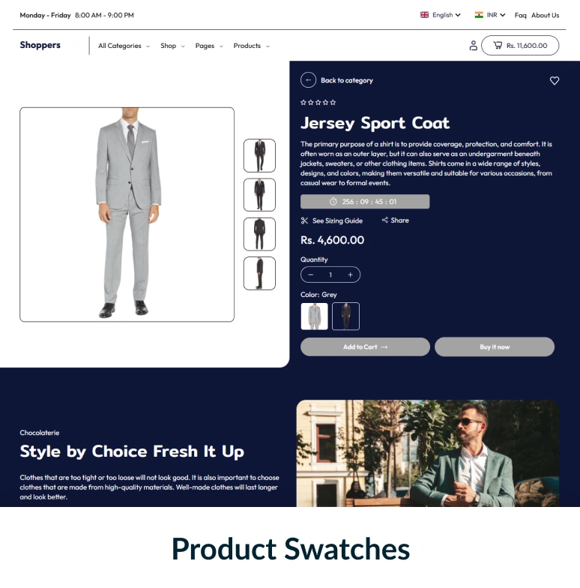The width and height of the screenshot is (580, 588).
Task: Open the Shop menu
Action: click(172, 46)
